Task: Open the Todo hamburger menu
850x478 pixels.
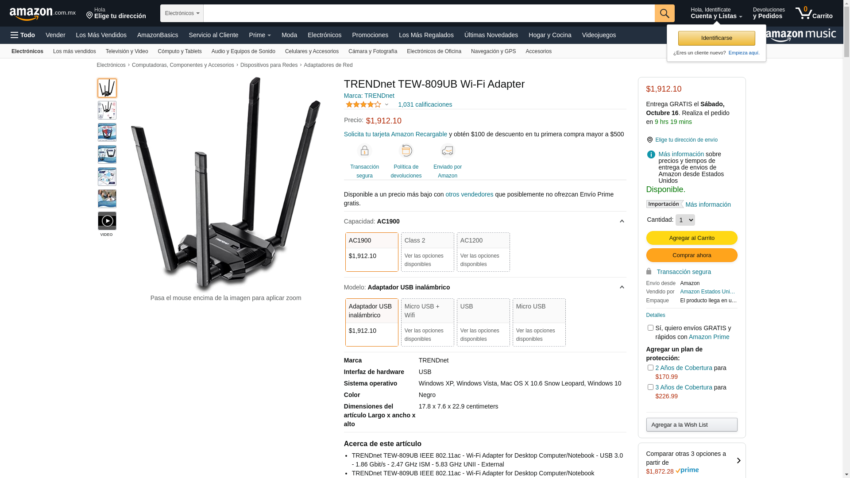Action: coord(23,35)
